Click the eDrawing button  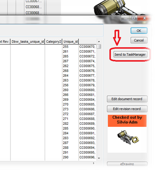coord(127,164)
